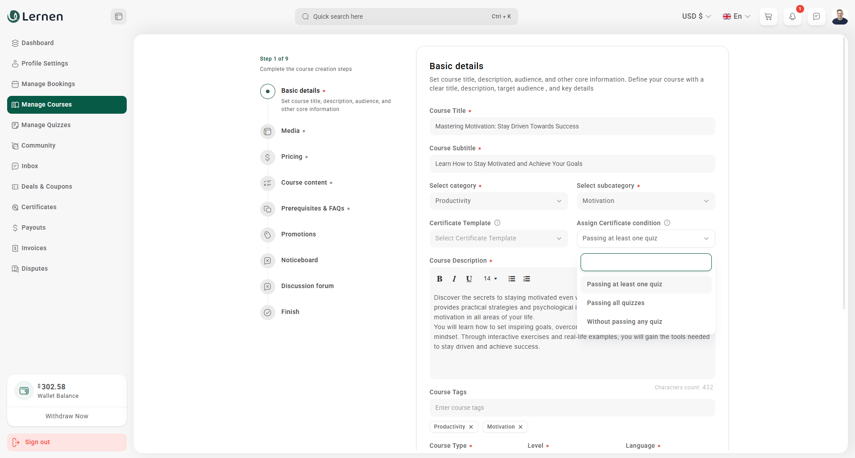Remove the Motivation tag
The width and height of the screenshot is (855, 458).
(520, 427)
